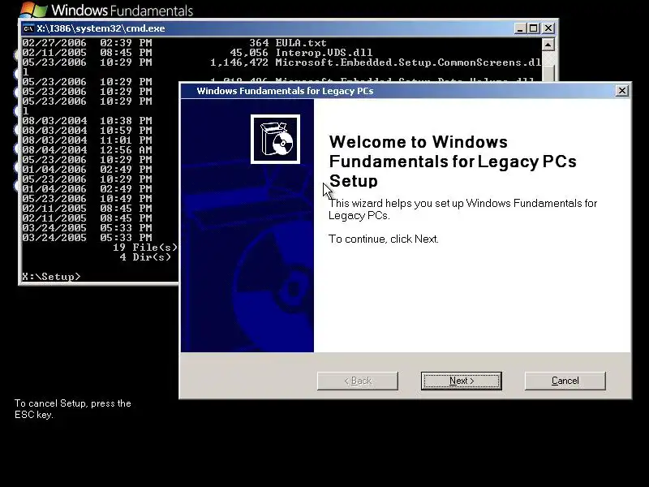Close the Windows Fundamentals for Legacy PCs dialog
This screenshot has width=649, height=487.
pyautogui.click(x=621, y=91)
